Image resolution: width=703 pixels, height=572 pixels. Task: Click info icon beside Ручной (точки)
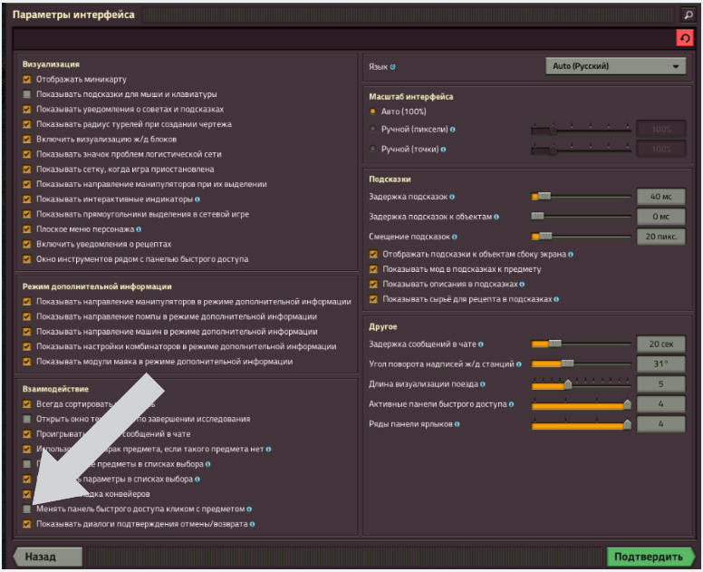pyautogui.click(x=443, y=150)
